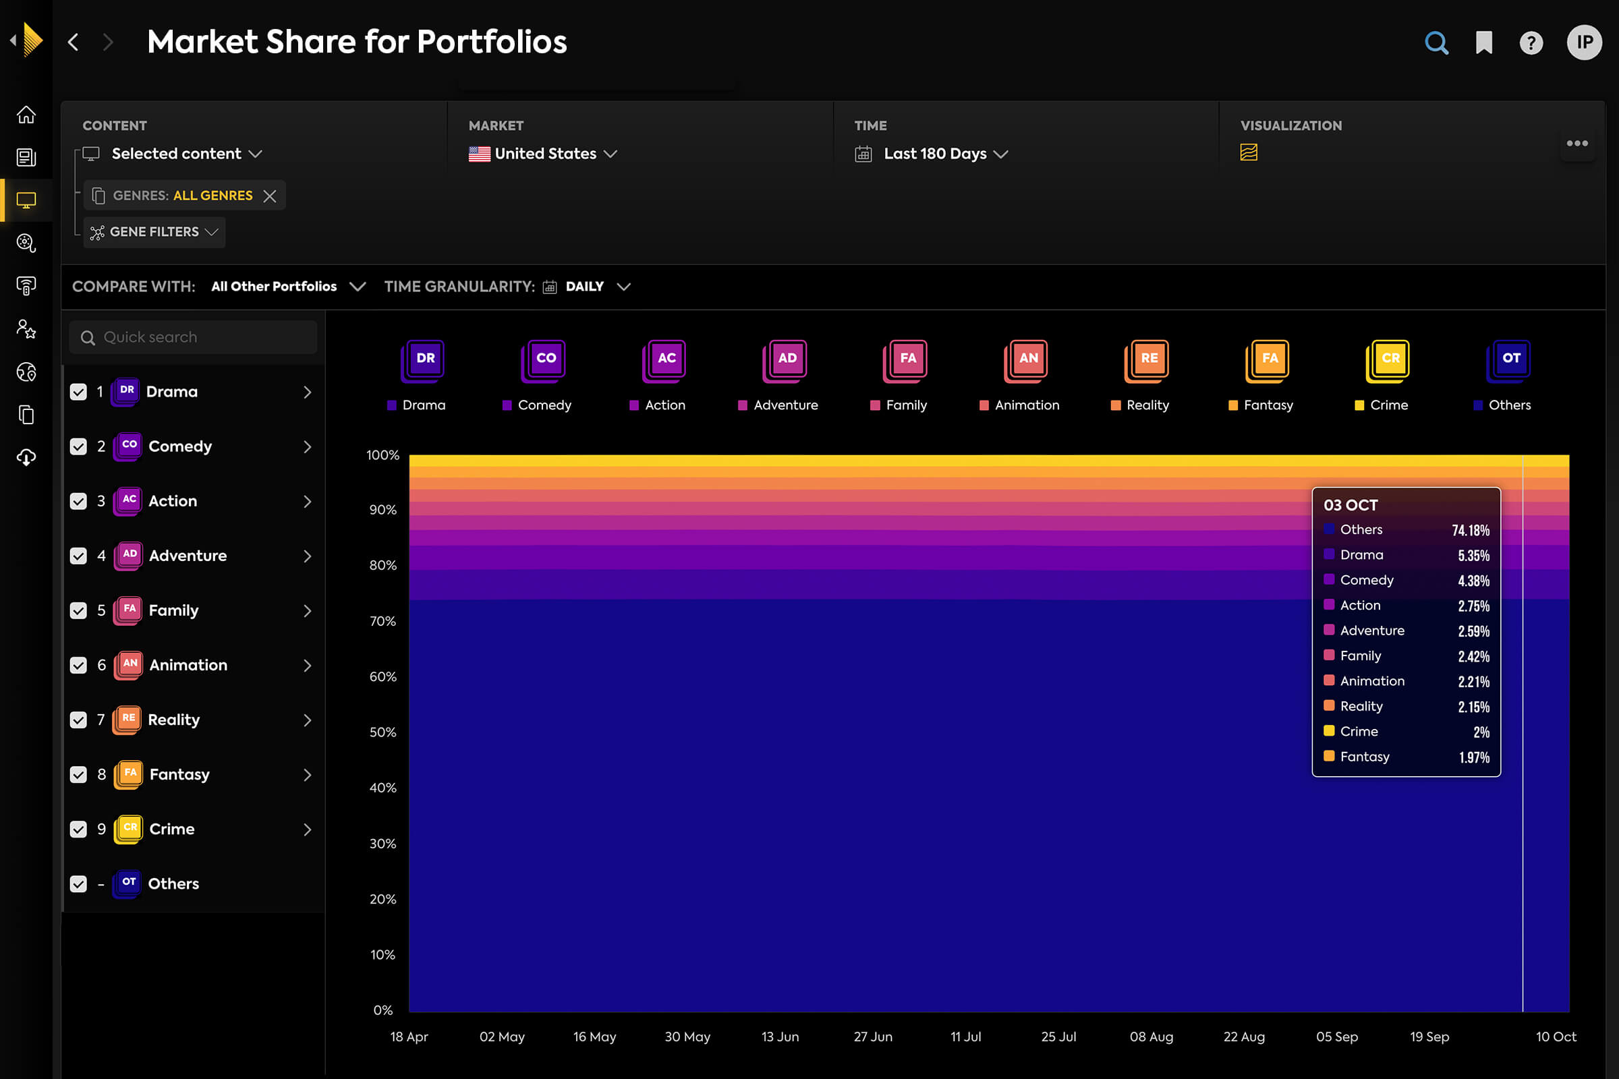1619x1079 pixels.
Task: Toggle the Drama legend color swatch
Action: [392, 405]
